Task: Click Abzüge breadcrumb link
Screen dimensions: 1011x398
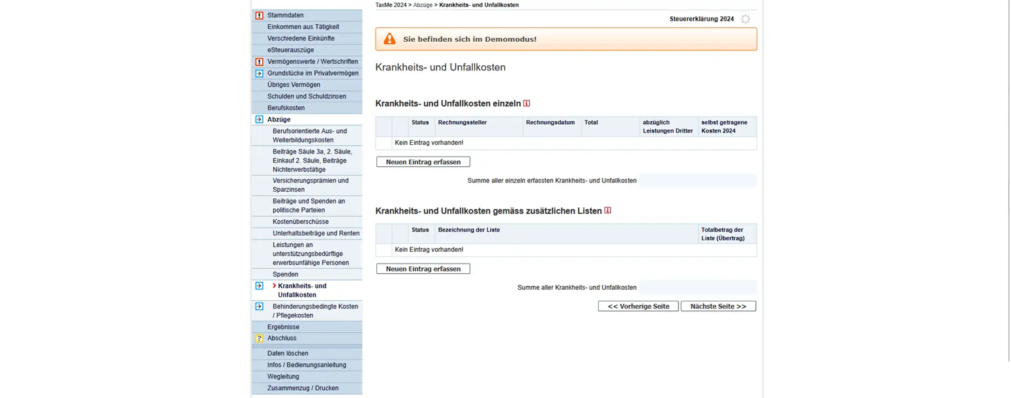Action: coord(421,5)
